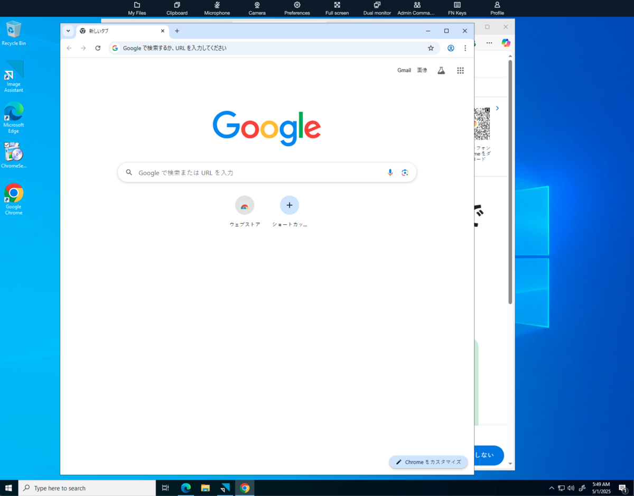Expand the QR code panel chevron in Edge
634x496 pixels.
(497, 108)
